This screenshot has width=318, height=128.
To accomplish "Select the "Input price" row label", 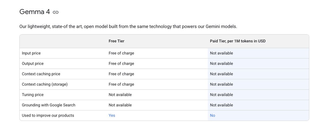I will (31, 53).
